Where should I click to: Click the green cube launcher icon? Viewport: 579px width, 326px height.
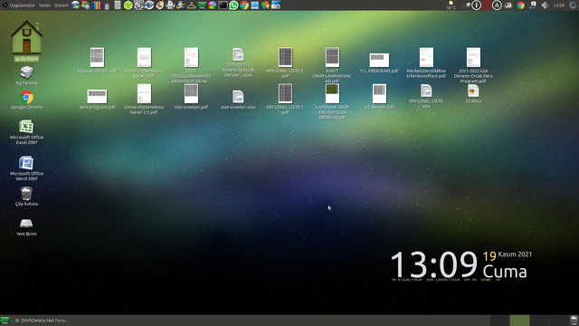(128, 5)
